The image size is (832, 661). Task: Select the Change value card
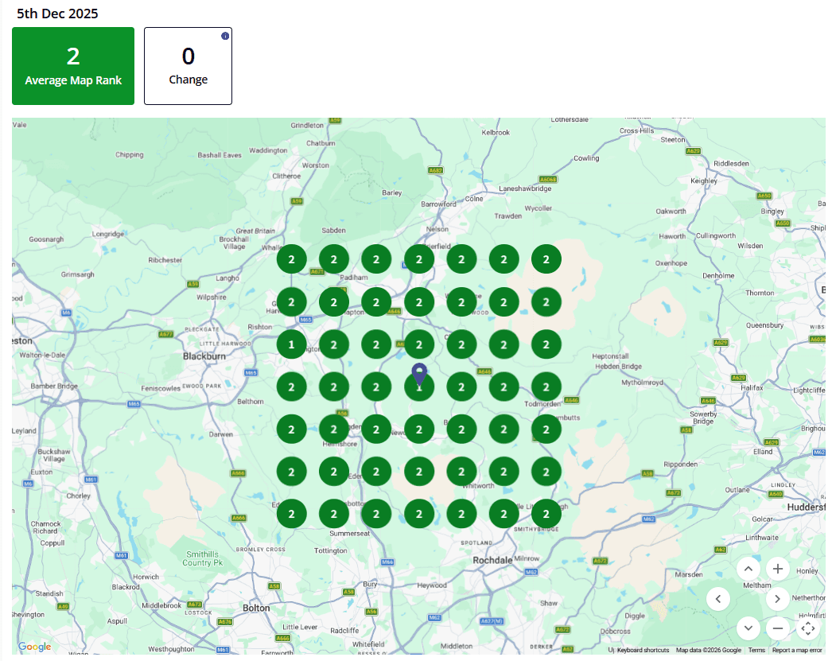188,66
